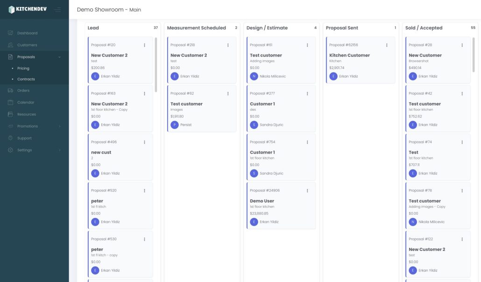Open options menu for Proposal #120
The height and width of the screenshot is (282, 481).
pos(144,45)
